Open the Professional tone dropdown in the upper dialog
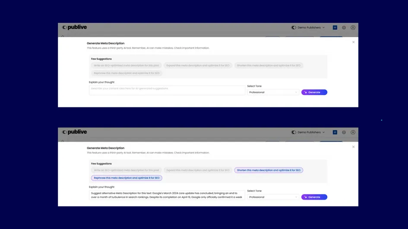The height and width of the screenshot is (229, 408). pos(273,92)
